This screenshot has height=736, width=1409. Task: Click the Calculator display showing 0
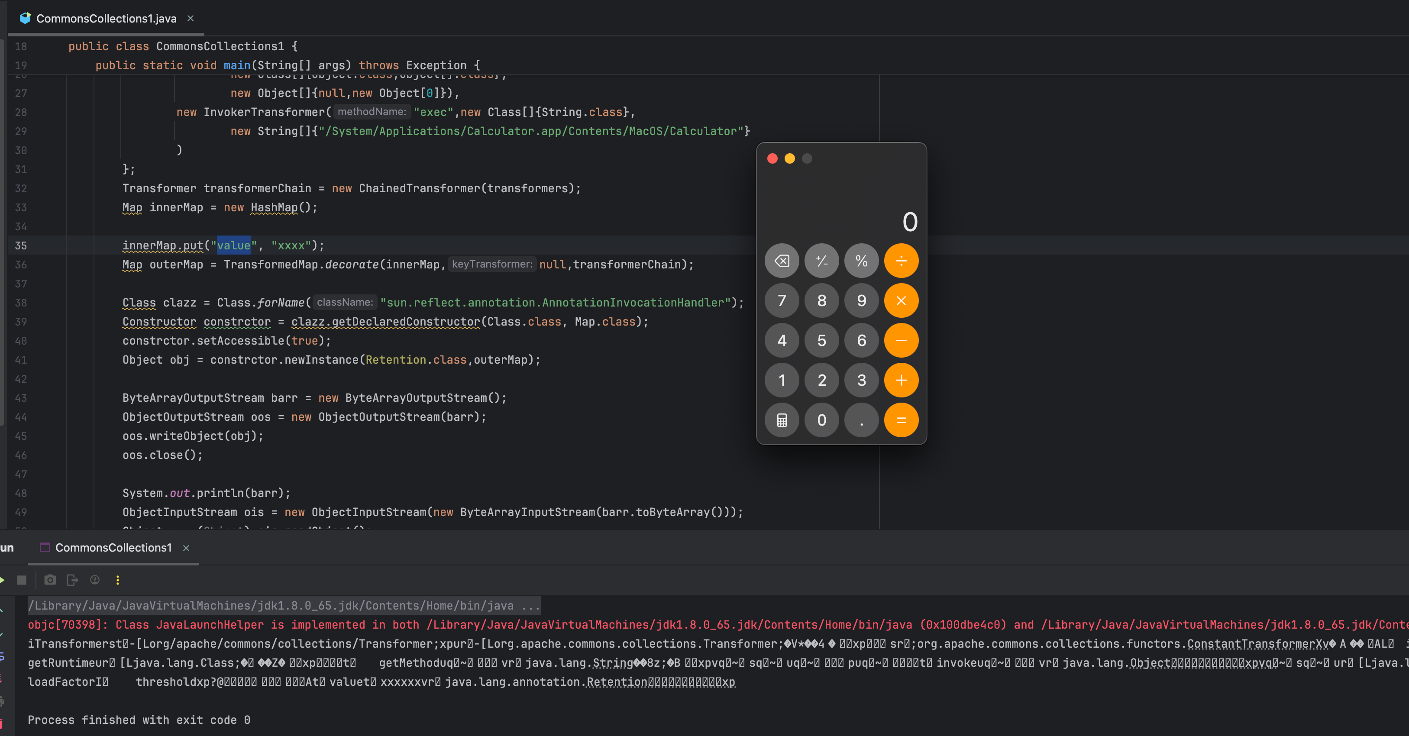tap(910, 222)
